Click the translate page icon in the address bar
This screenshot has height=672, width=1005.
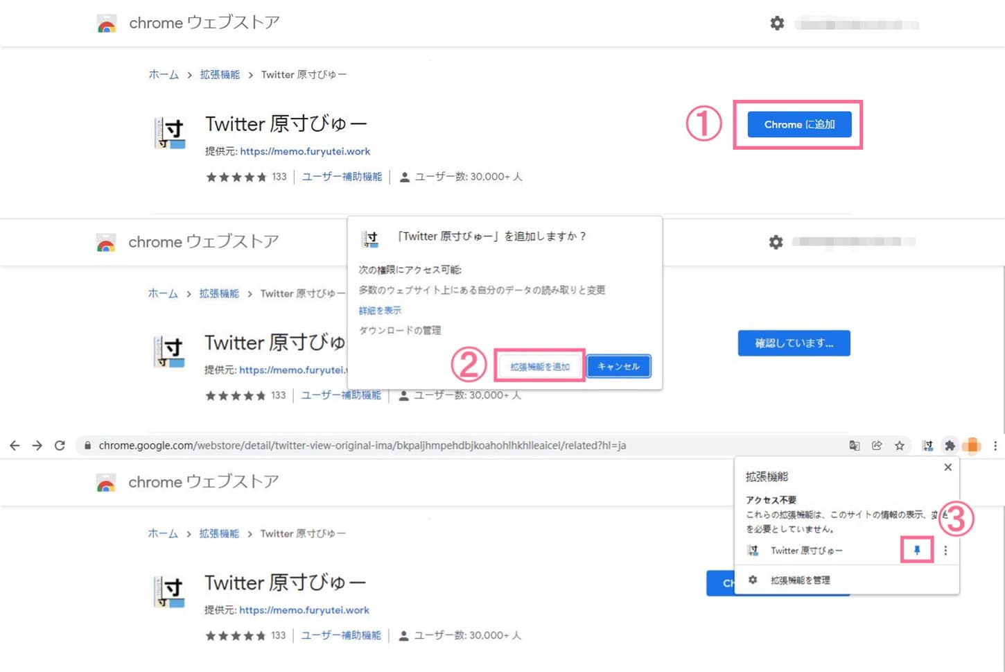(855, 446)
